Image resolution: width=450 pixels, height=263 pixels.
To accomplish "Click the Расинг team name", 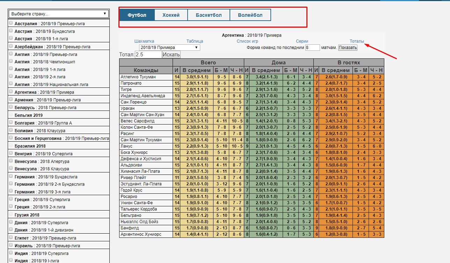I will (128, 134).
